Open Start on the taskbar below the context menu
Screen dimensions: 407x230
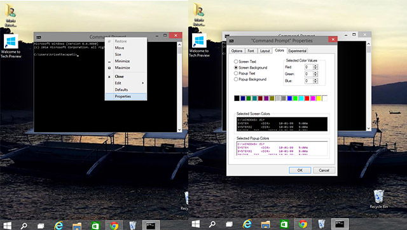[x=7, y=226]
